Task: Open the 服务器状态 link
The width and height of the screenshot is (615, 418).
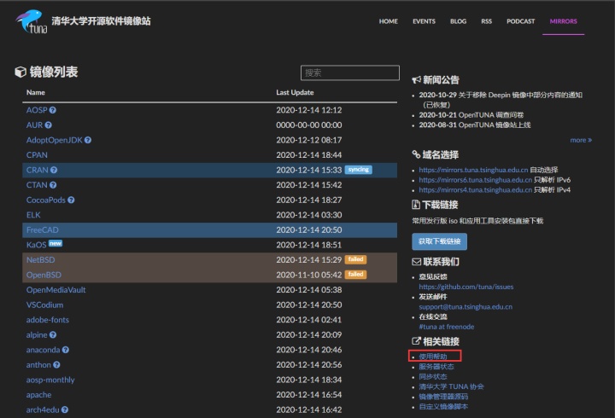Action: pyautogui.click(x=436, y=367)
